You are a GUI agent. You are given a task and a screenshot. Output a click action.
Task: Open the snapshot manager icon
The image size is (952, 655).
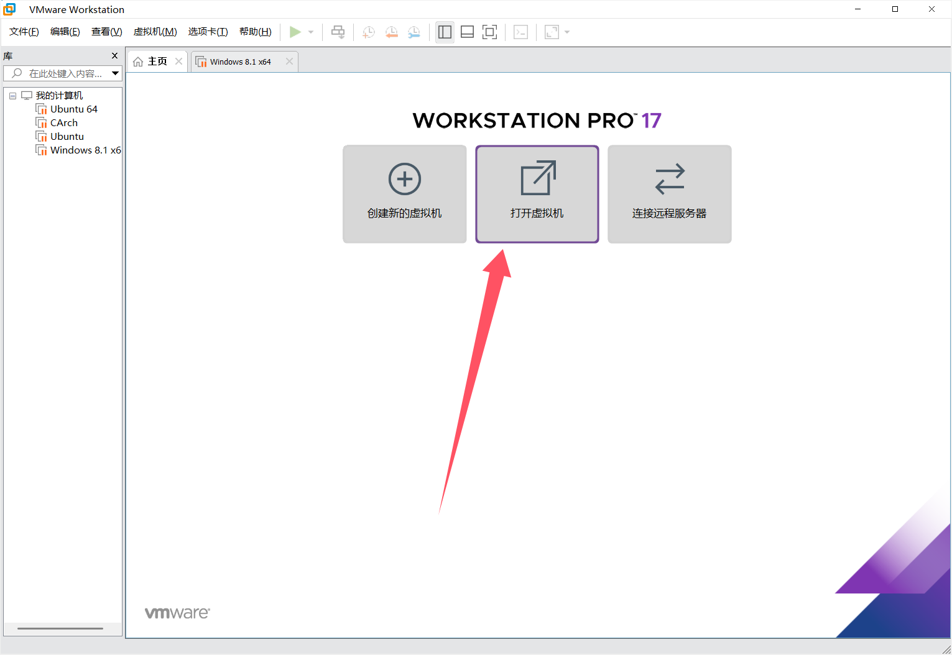(414, 32)
